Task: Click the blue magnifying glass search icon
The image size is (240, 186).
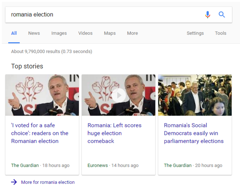Action: [x=222, y=15]
